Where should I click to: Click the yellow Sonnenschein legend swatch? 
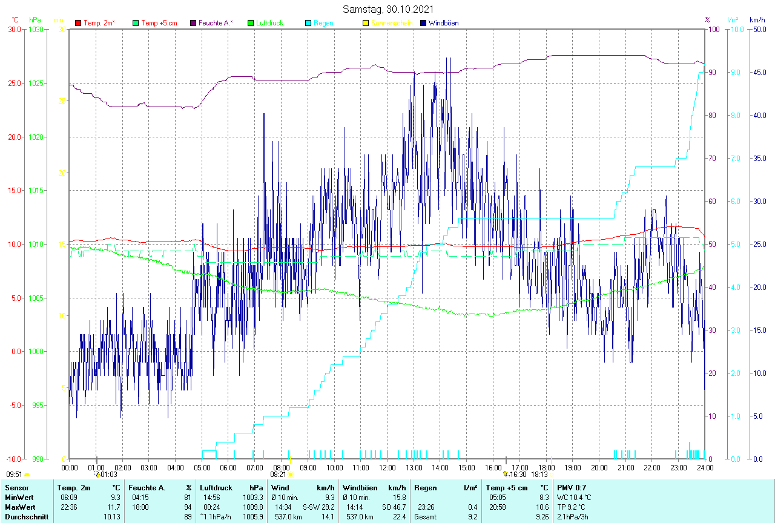click(x=365, y=23)
